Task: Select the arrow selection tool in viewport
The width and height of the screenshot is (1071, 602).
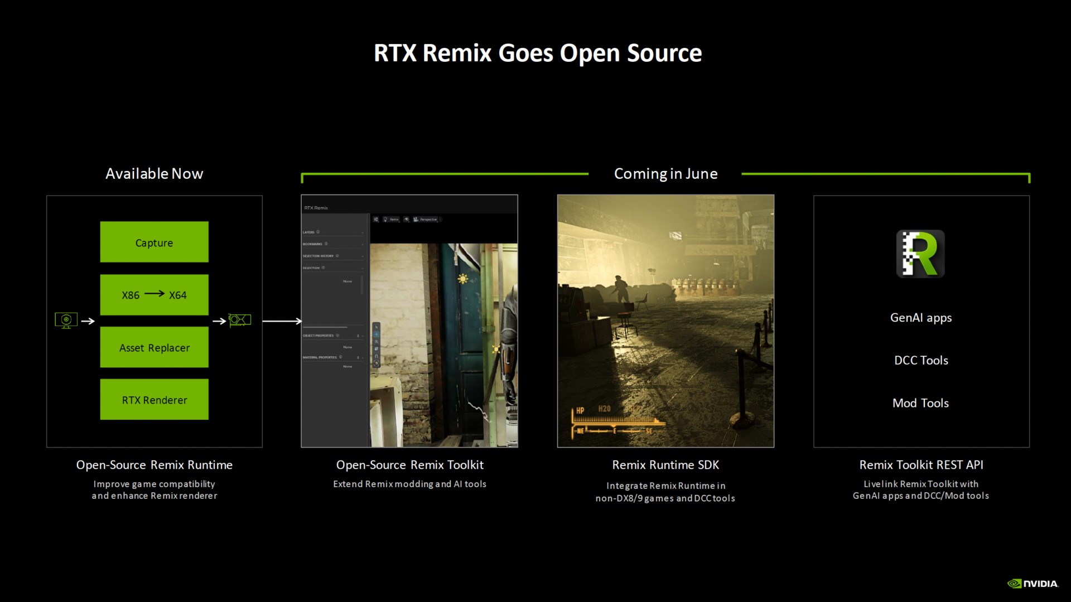Action: click(x=377, y=327)
